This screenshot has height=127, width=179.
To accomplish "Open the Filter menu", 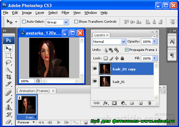I will coord(65,13).
